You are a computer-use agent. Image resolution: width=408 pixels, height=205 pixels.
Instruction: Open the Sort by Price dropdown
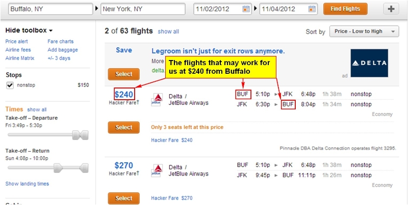tap(364, 32)
